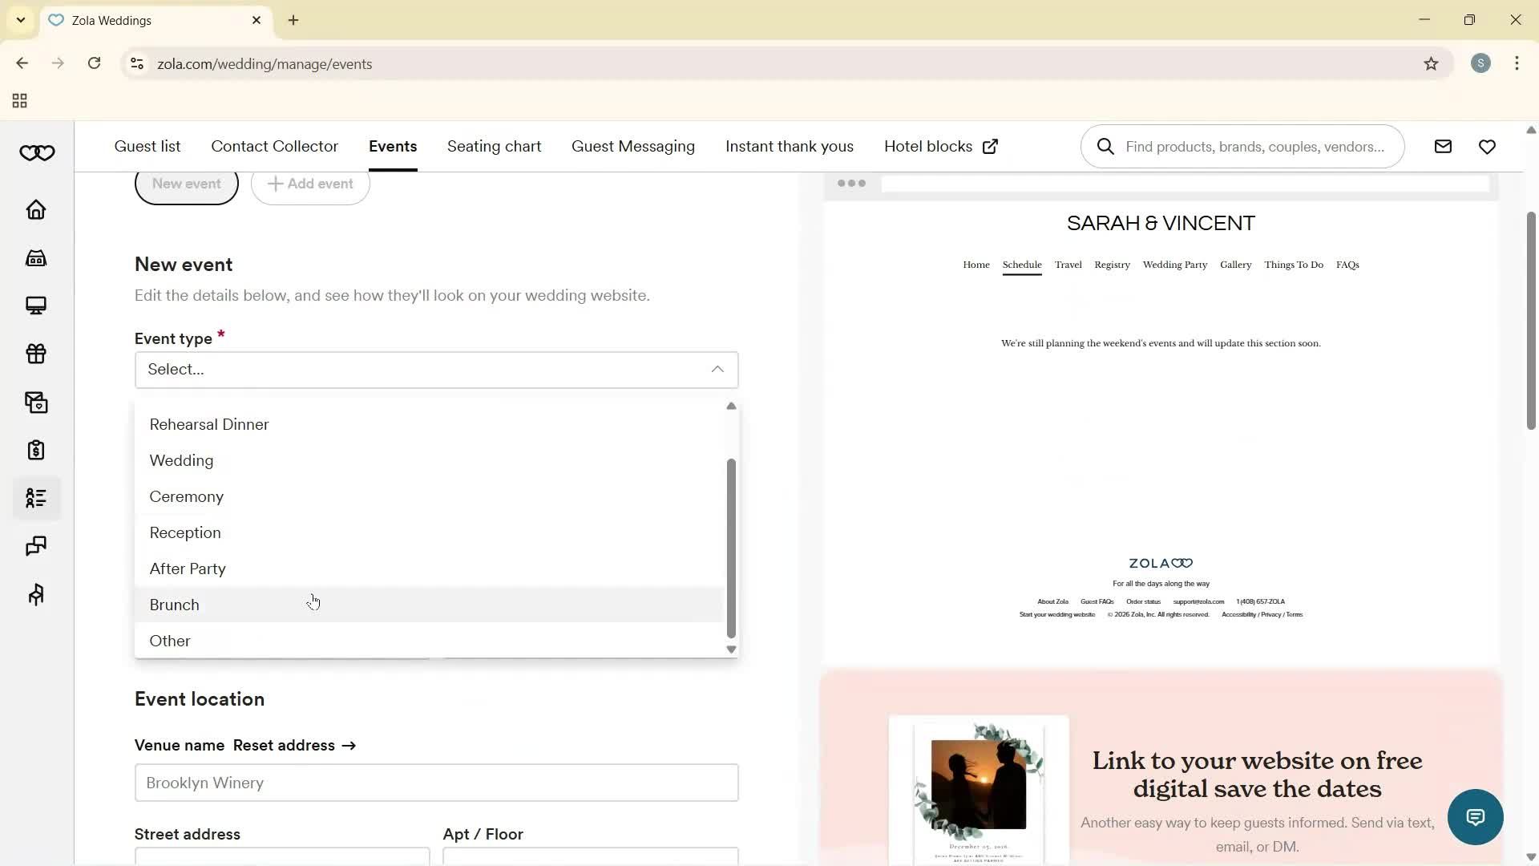Screen dimensions: 1539x866
Task: Collapse the Event type dropdown
Action: point(717,369)
